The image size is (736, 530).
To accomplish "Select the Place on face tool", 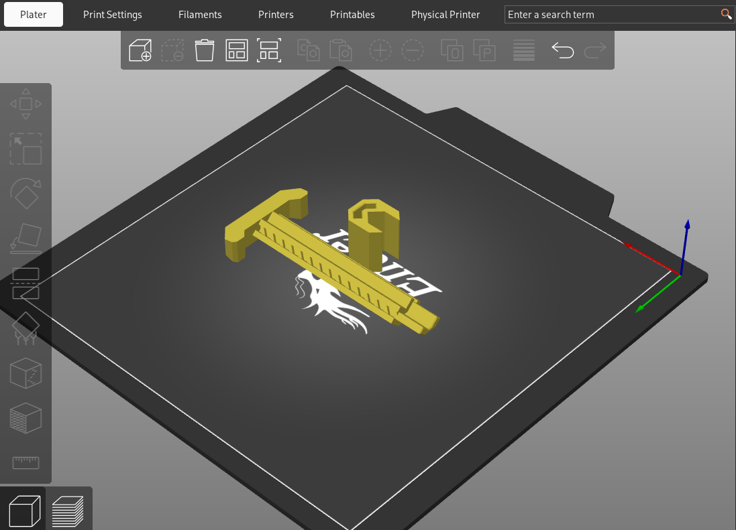I will click(x=25, y=238).
